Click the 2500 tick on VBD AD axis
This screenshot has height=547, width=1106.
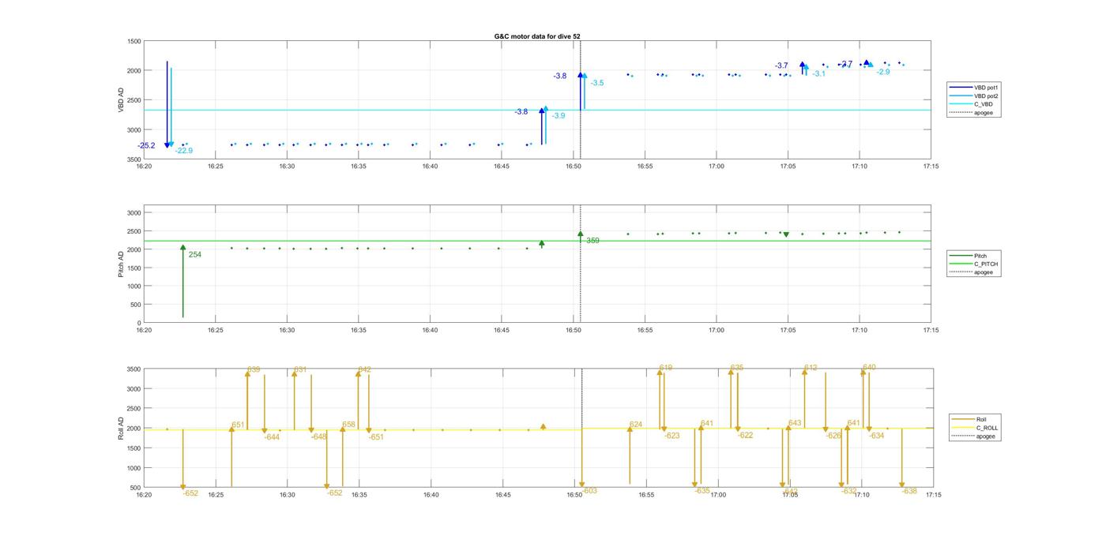pyautogui.click(x=134, y=100)
